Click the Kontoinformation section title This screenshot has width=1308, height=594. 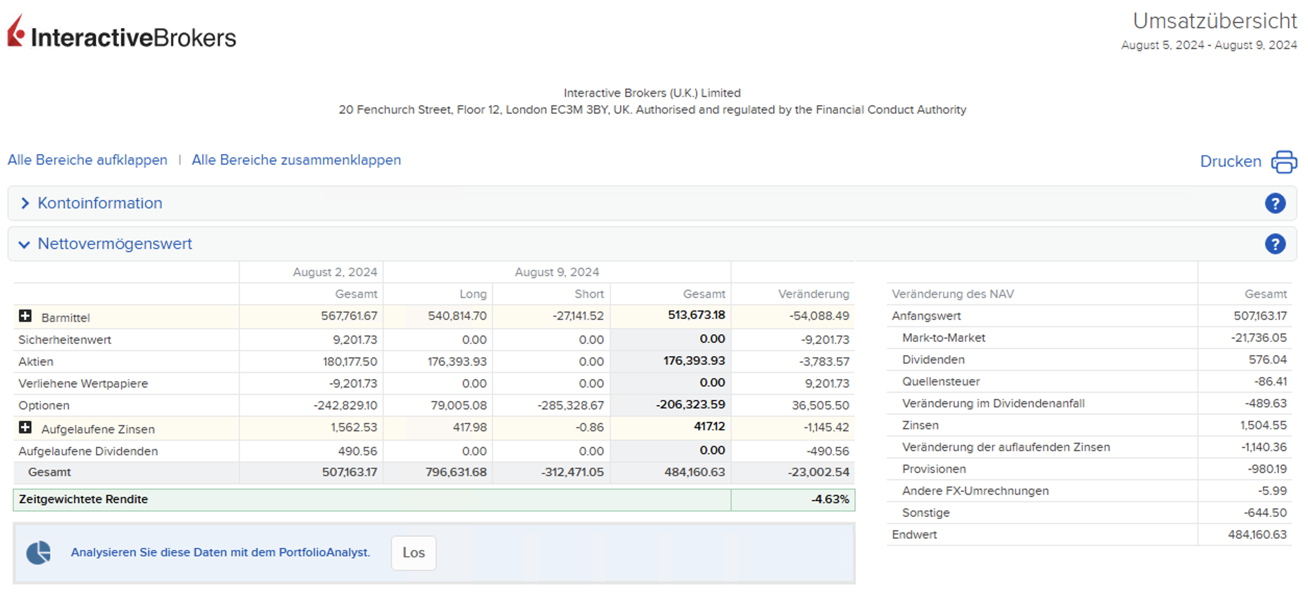click(x=100, y=203)
